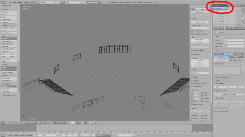Viewport: 245px width, 137px height.
Task: Click the error warning triangle icon
Action: [x=213, y=5]
